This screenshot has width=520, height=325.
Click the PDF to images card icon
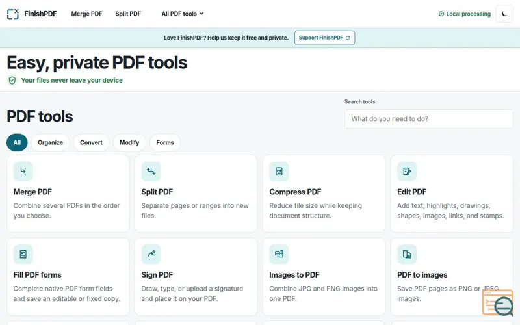coord(407,254)
